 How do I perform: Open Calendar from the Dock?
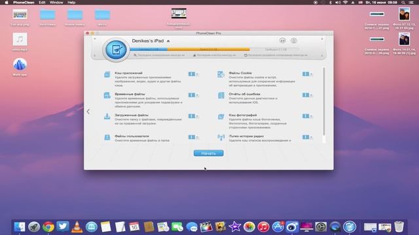tap(134, 227)
